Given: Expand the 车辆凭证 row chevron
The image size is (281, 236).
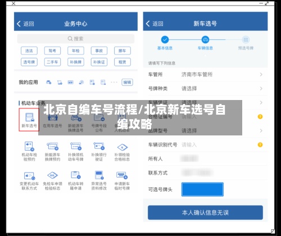Looking at the screenshot, I should 261,102.
